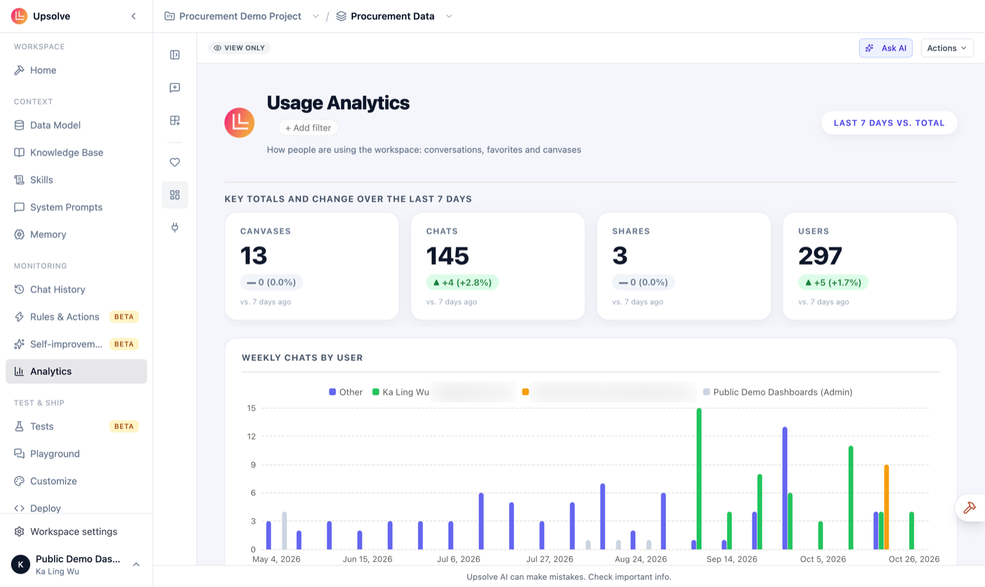Open Home in the workspace sidebar
This screenshot has height=587, width=985.
[x=76, y=70]
